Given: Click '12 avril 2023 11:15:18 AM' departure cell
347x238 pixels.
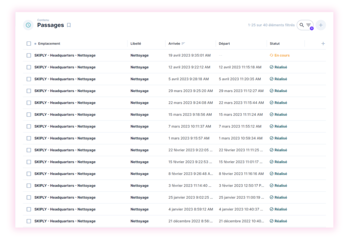Looking at the screenshot, I should tap(240, 67).
